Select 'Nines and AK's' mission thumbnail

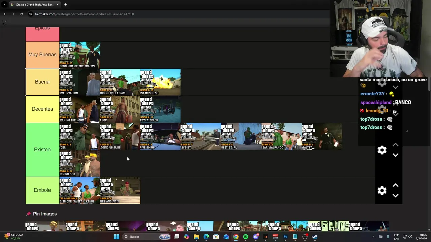pos(120,191)
